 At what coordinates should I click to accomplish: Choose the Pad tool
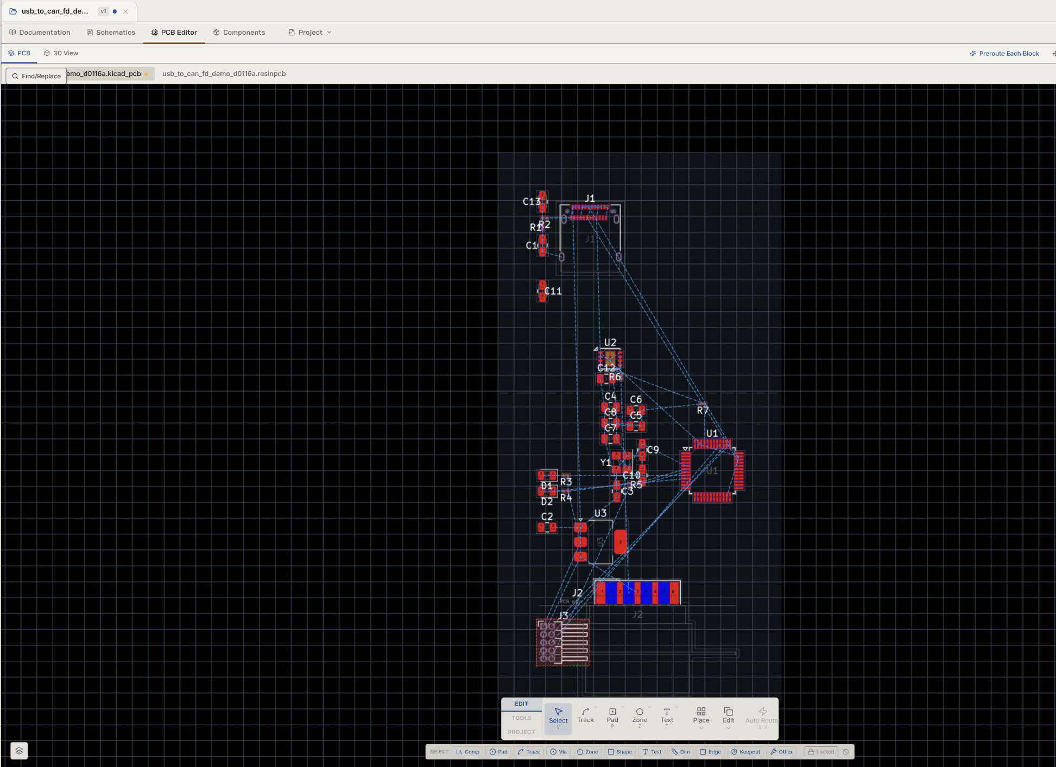612,717
